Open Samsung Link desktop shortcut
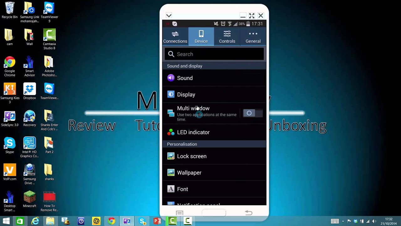The height and width of the screenshot is (226, 401). tap(29, 12)
